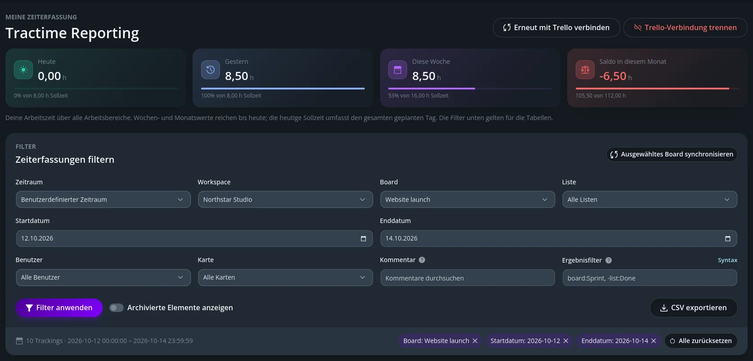
Task: Click Trello-Verbindung trennen button
Action: click(x=686, y=27)
